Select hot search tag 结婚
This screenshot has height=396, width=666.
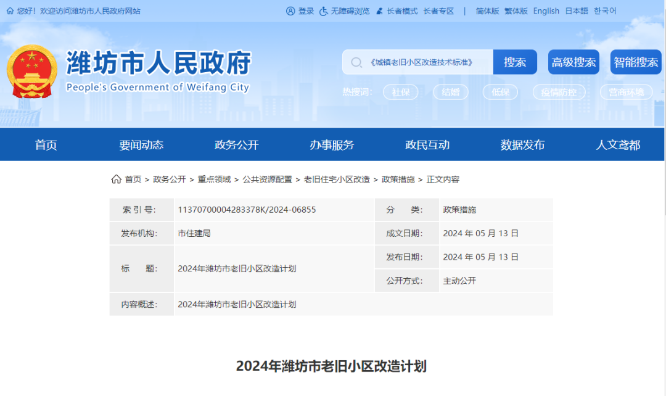coord(450,92)
